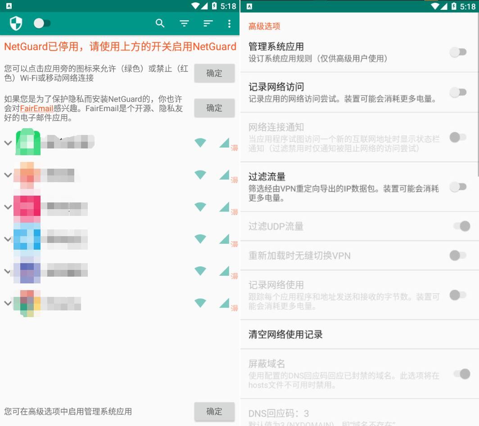Image resolution: width=479 pixels, height=426 pixels.
Task: Toggle mobile data for the blue-icon app
Action: click(x=224, y=238)
